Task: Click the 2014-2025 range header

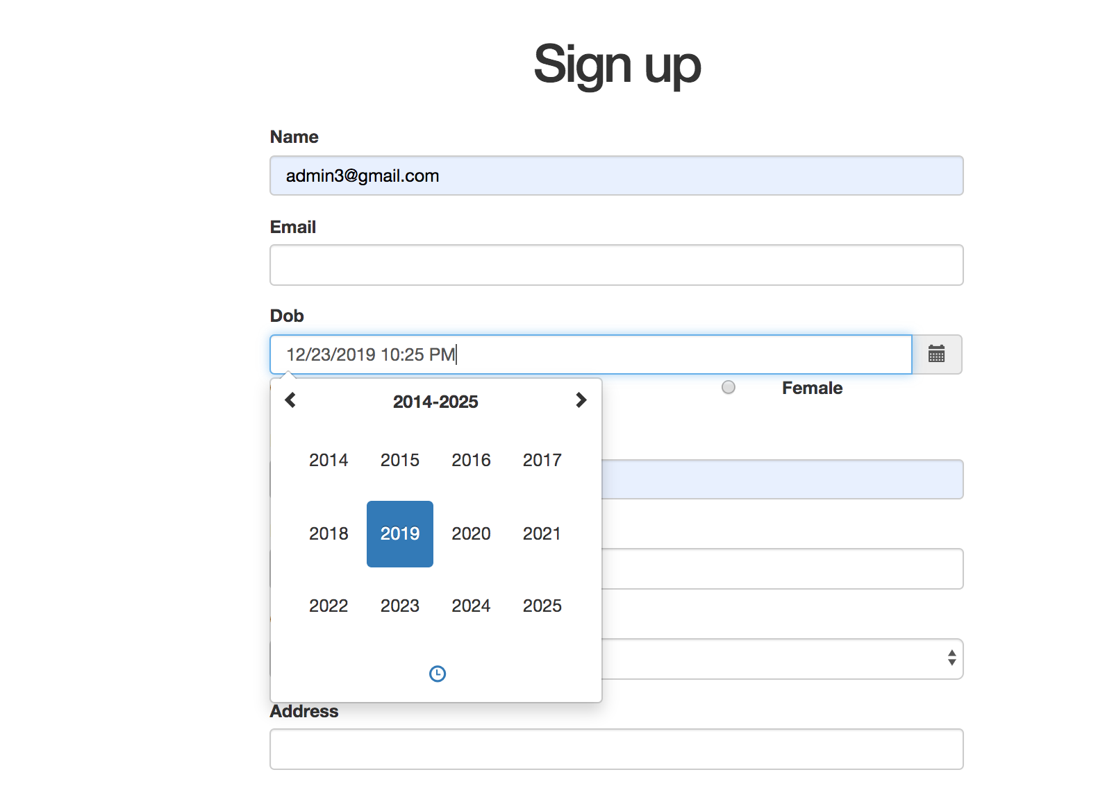Action: click(x=435, y=402)
